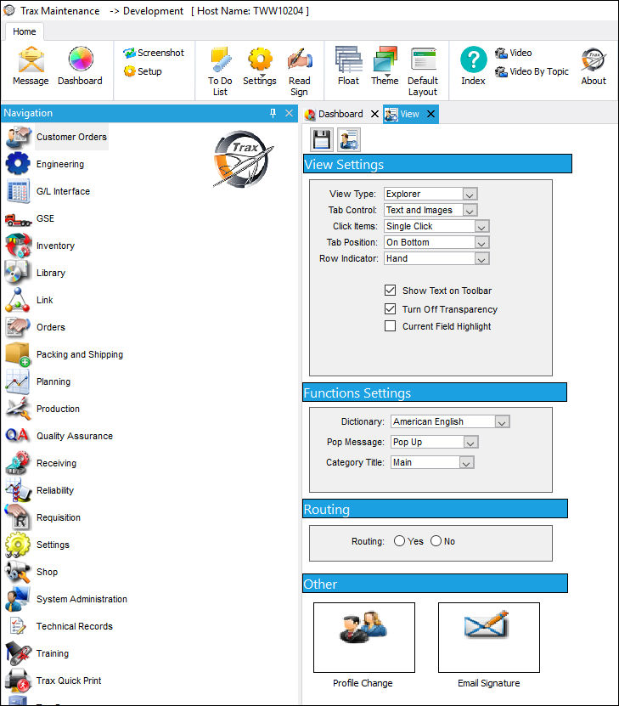Open Library module
The width and height of the screenshot is (619, 706).
tap(36, 273)
